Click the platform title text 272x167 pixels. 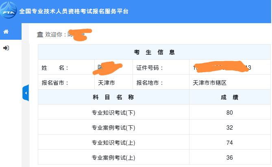[x=74, y=11]
